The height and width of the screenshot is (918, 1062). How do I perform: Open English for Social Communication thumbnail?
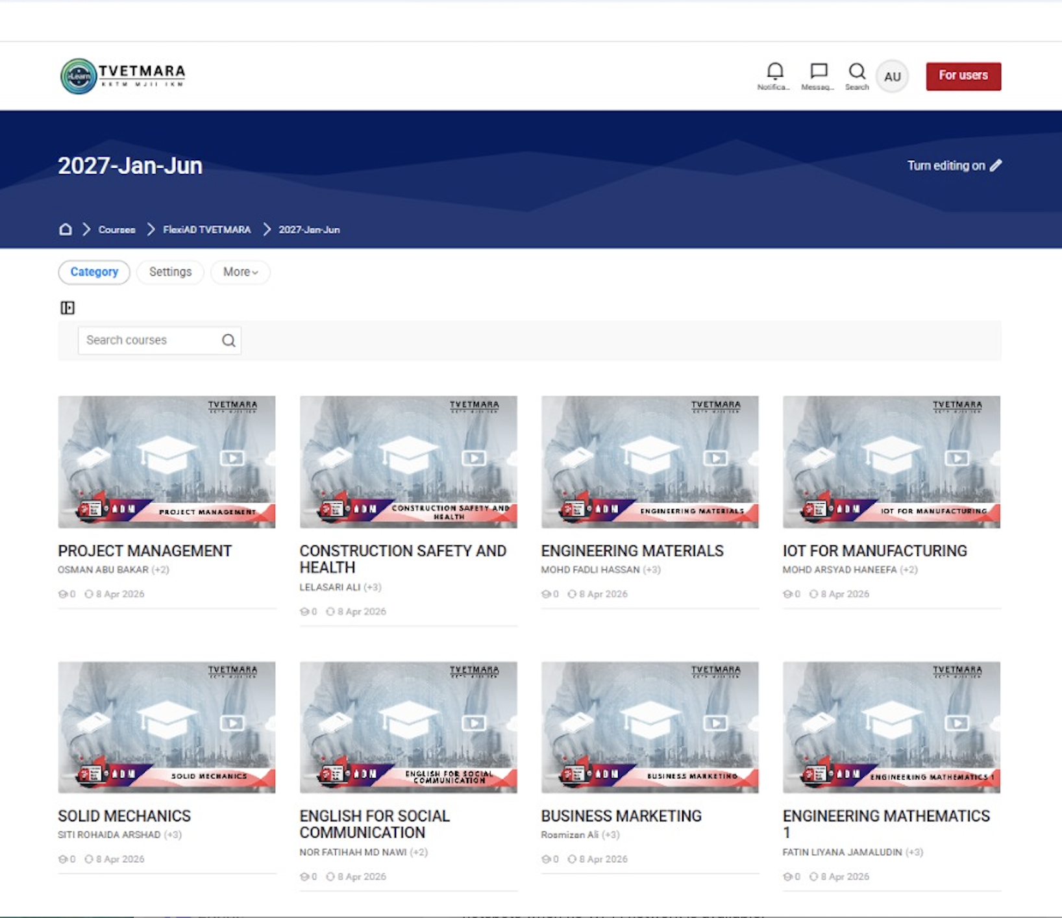pyautogui.click(x=408, y=727)
